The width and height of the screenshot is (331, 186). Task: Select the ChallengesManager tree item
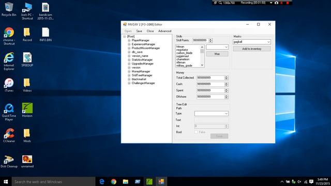(143, 83)
